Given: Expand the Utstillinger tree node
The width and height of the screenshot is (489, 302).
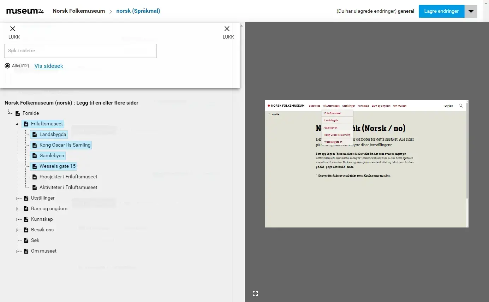Looking at the screenshot, I should click(x=18, y=198).
